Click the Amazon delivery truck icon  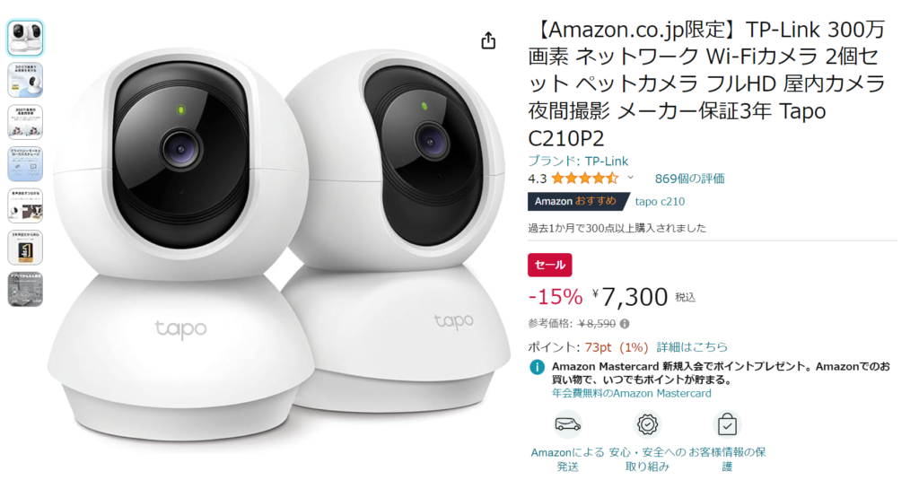pyautogui.click(x=568, y=423)
